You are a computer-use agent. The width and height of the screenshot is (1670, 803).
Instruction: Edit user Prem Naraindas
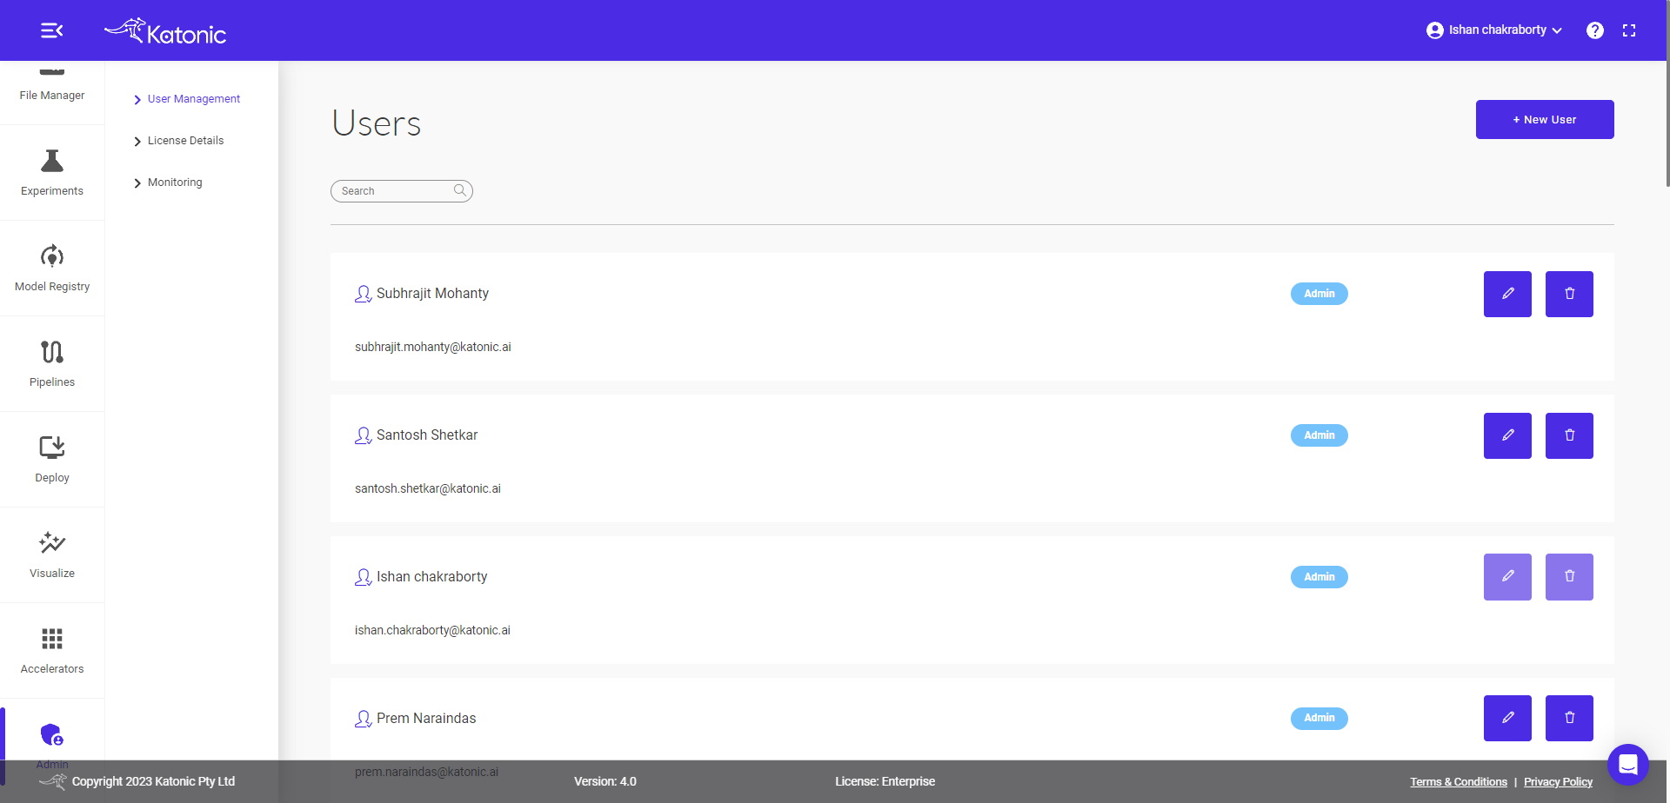(1507, 718)
